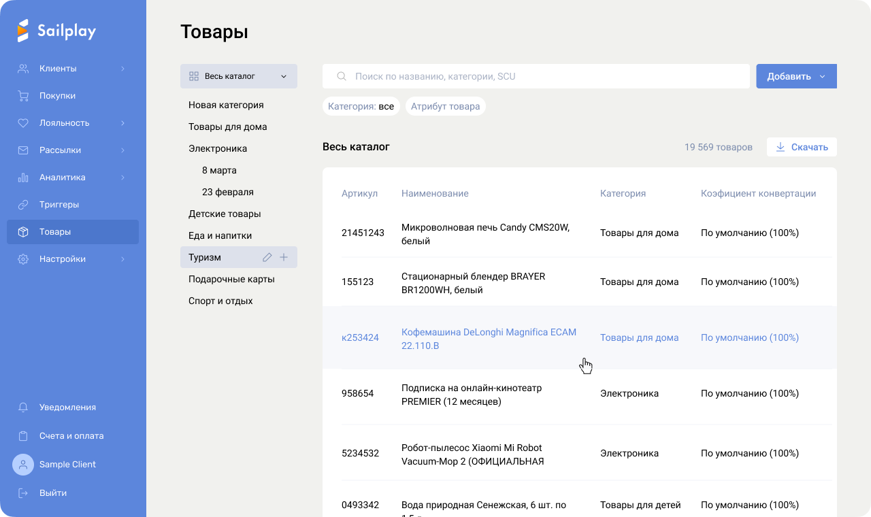
Task: Click the Счета и оплата clipboard icon
Action: pos(23,436)
